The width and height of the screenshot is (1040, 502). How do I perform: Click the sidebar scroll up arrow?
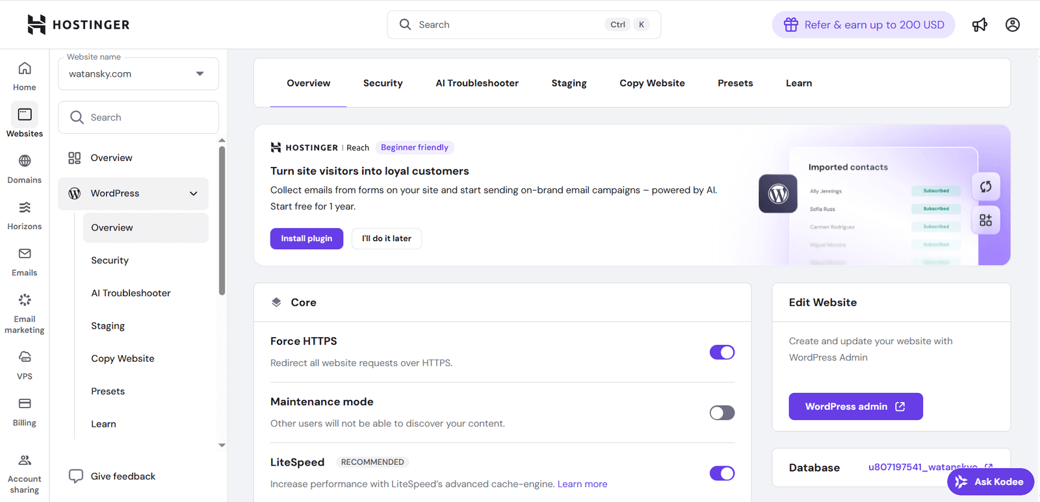coord(222,140)
